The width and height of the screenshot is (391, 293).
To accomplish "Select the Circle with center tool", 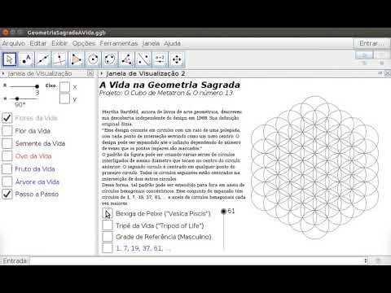I will [93, 59].
